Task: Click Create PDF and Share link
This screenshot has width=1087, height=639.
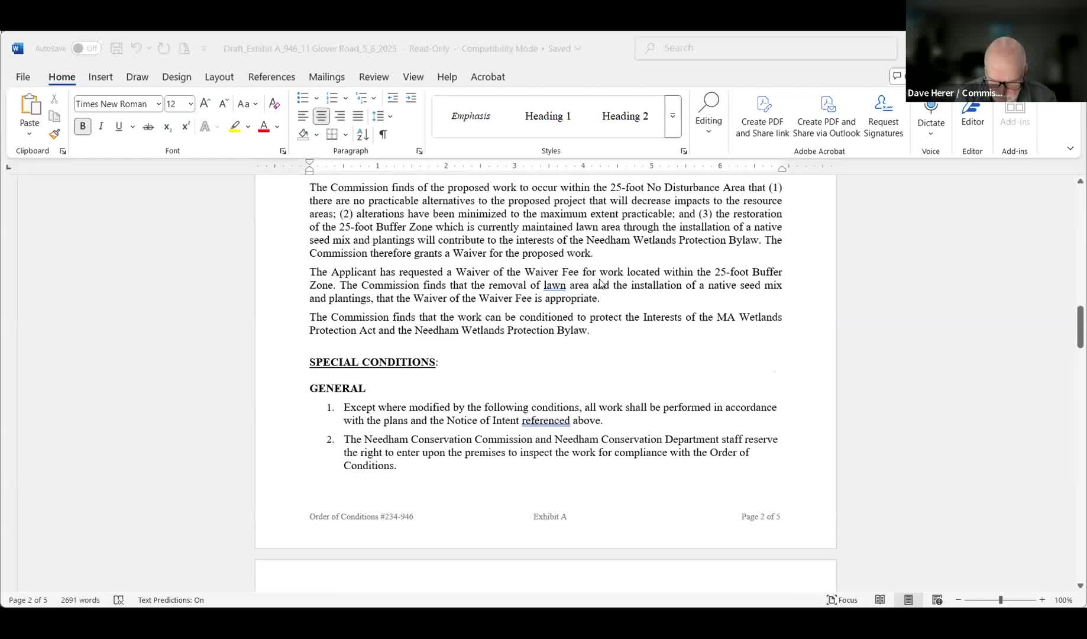Action: [762, 117]
